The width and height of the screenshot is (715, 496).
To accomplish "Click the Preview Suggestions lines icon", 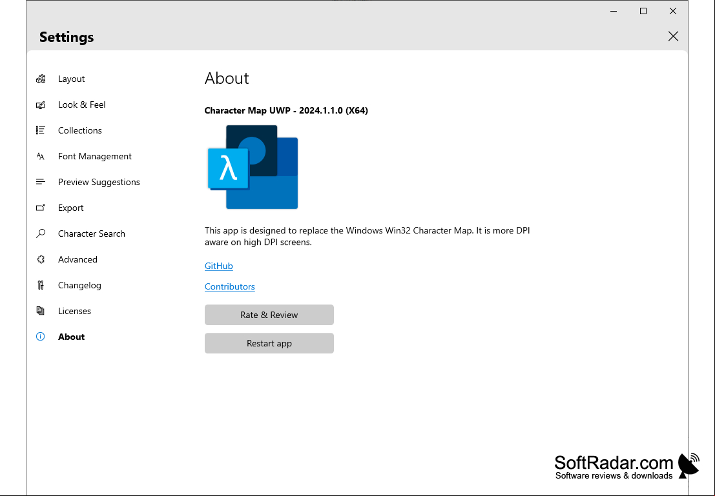I will coord(41,182).
